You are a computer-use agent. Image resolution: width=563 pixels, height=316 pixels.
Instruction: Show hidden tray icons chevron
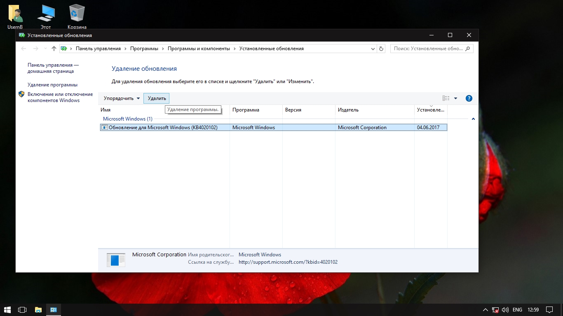pos(485,310)
